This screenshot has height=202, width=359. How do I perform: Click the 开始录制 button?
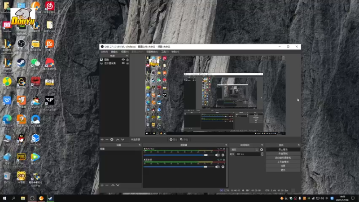click(283, 154)
